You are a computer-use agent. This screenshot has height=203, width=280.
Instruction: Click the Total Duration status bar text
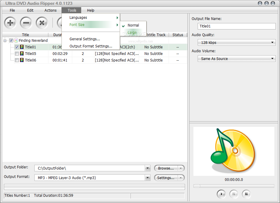coord(53,196)
